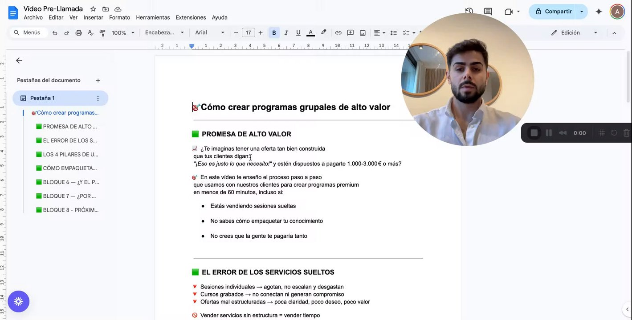Open the Archivo menu
Screen dimensions: 632x320
coord(33,17)
